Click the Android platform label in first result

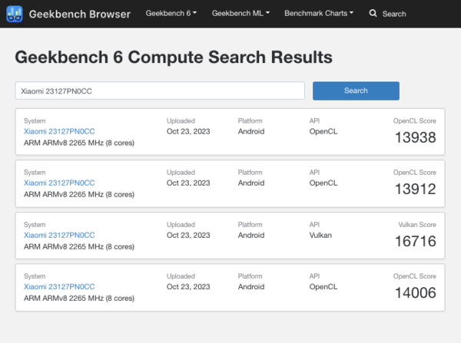coord(251,131)
